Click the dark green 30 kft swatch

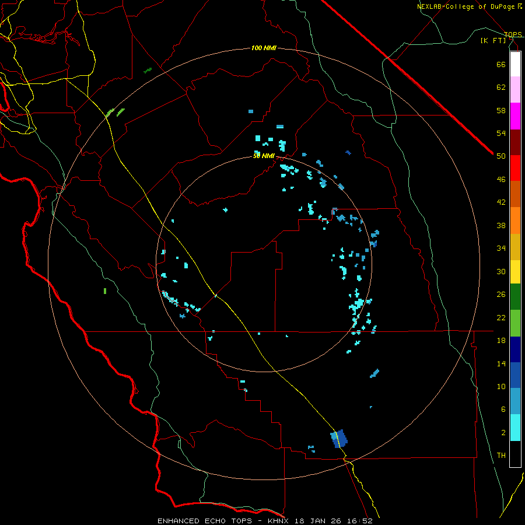[x=515, y=297]
